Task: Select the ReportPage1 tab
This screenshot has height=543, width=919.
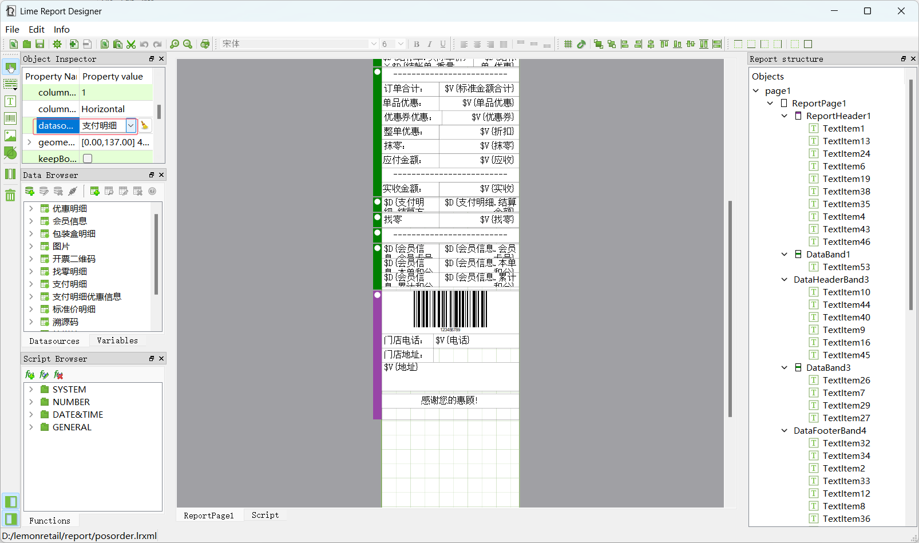Action: coord(209,516)
